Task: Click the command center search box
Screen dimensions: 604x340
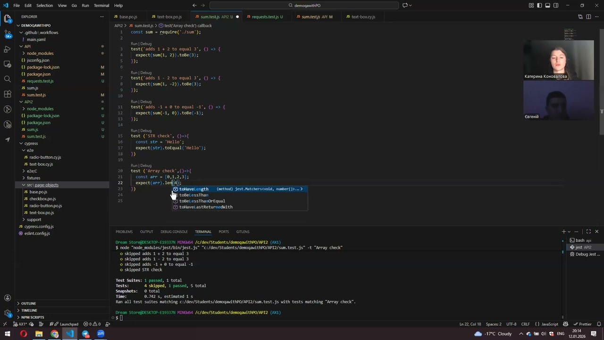Action: [304, 5]
